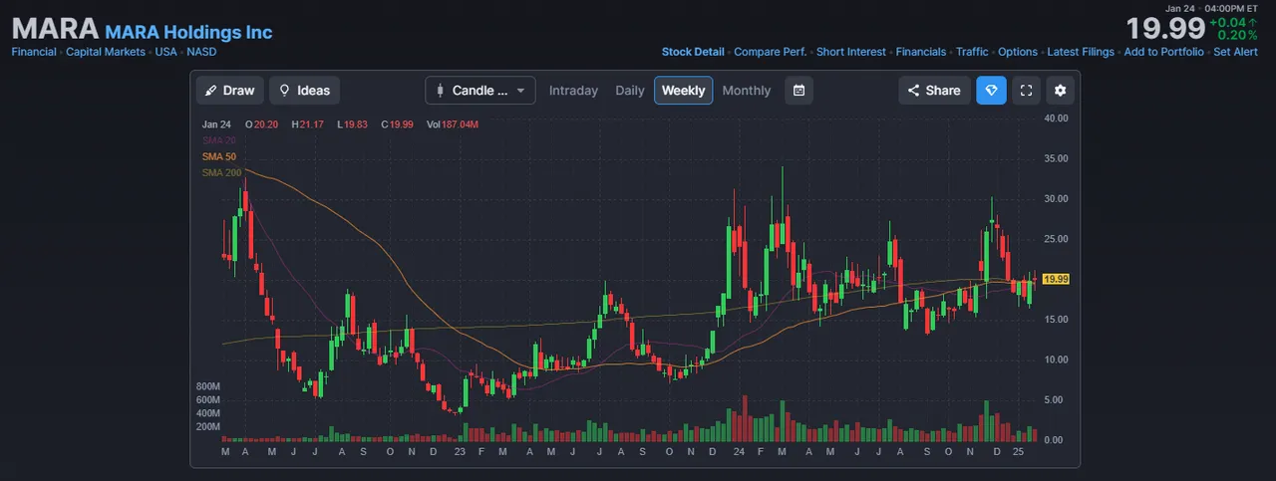The image size is (1276, 481).
Task: Open Short Interest link
Action: tap(851, 52)
